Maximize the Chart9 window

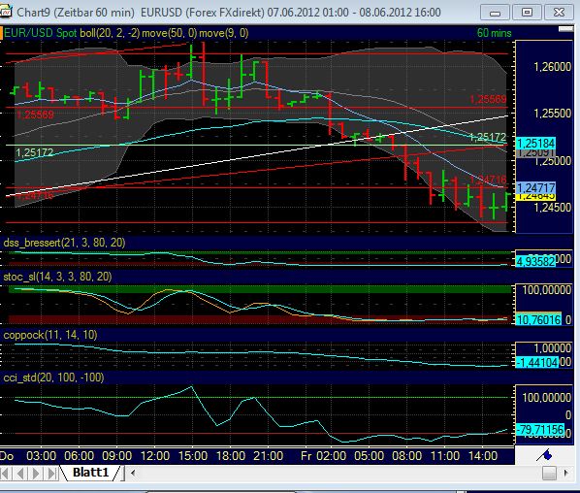pos(527,13)
